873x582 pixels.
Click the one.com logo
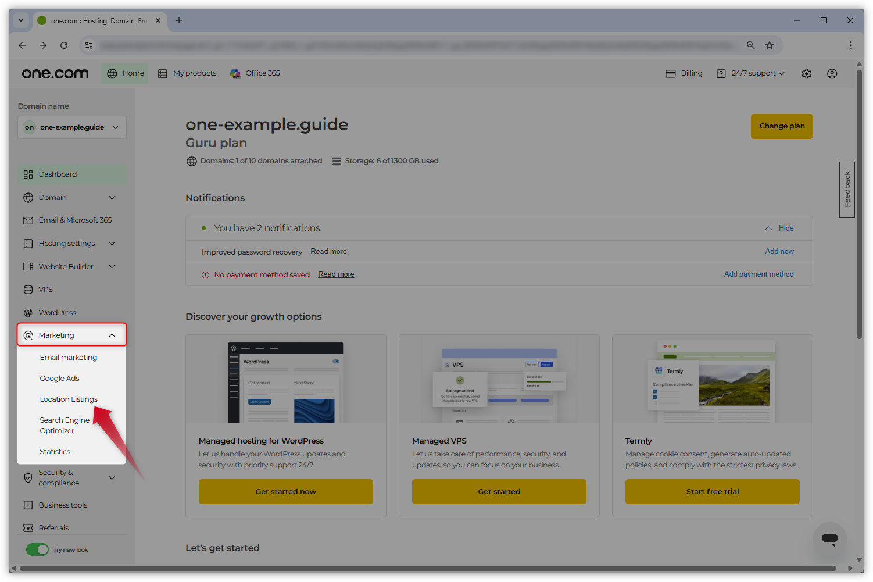[x=55, y=74]
